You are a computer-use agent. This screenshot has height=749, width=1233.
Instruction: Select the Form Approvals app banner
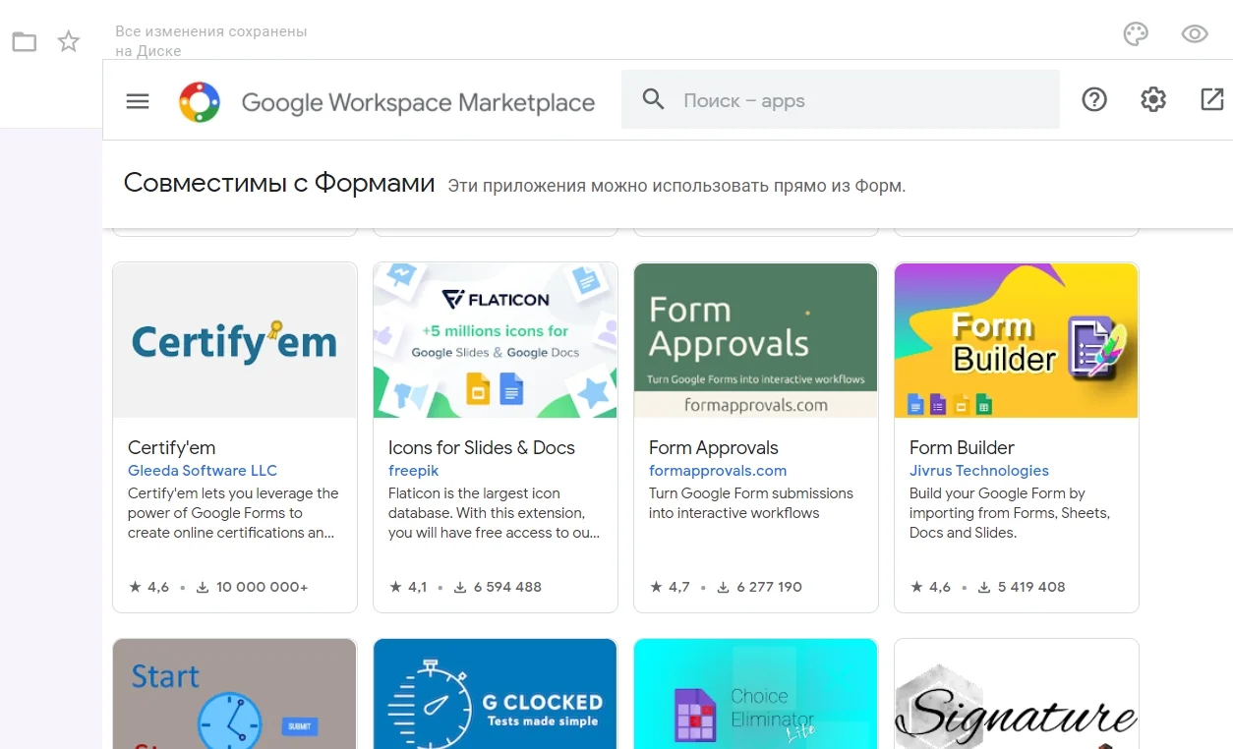click(755, 340)
